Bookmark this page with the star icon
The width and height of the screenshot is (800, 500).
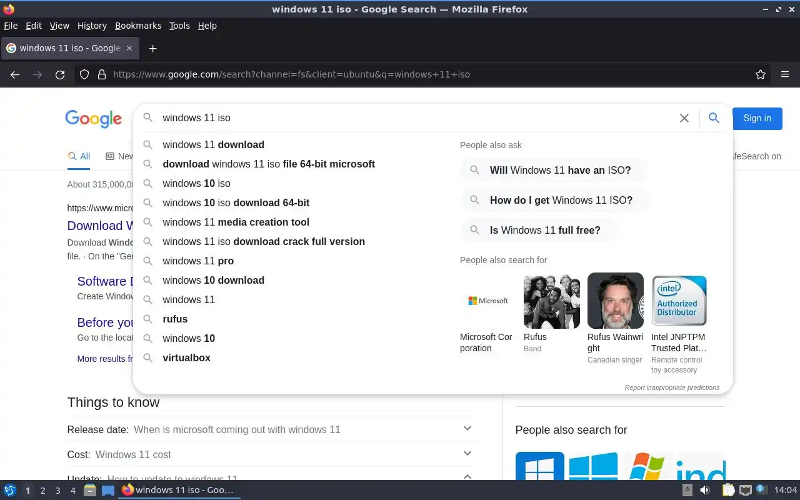click(x=761, y=74)
